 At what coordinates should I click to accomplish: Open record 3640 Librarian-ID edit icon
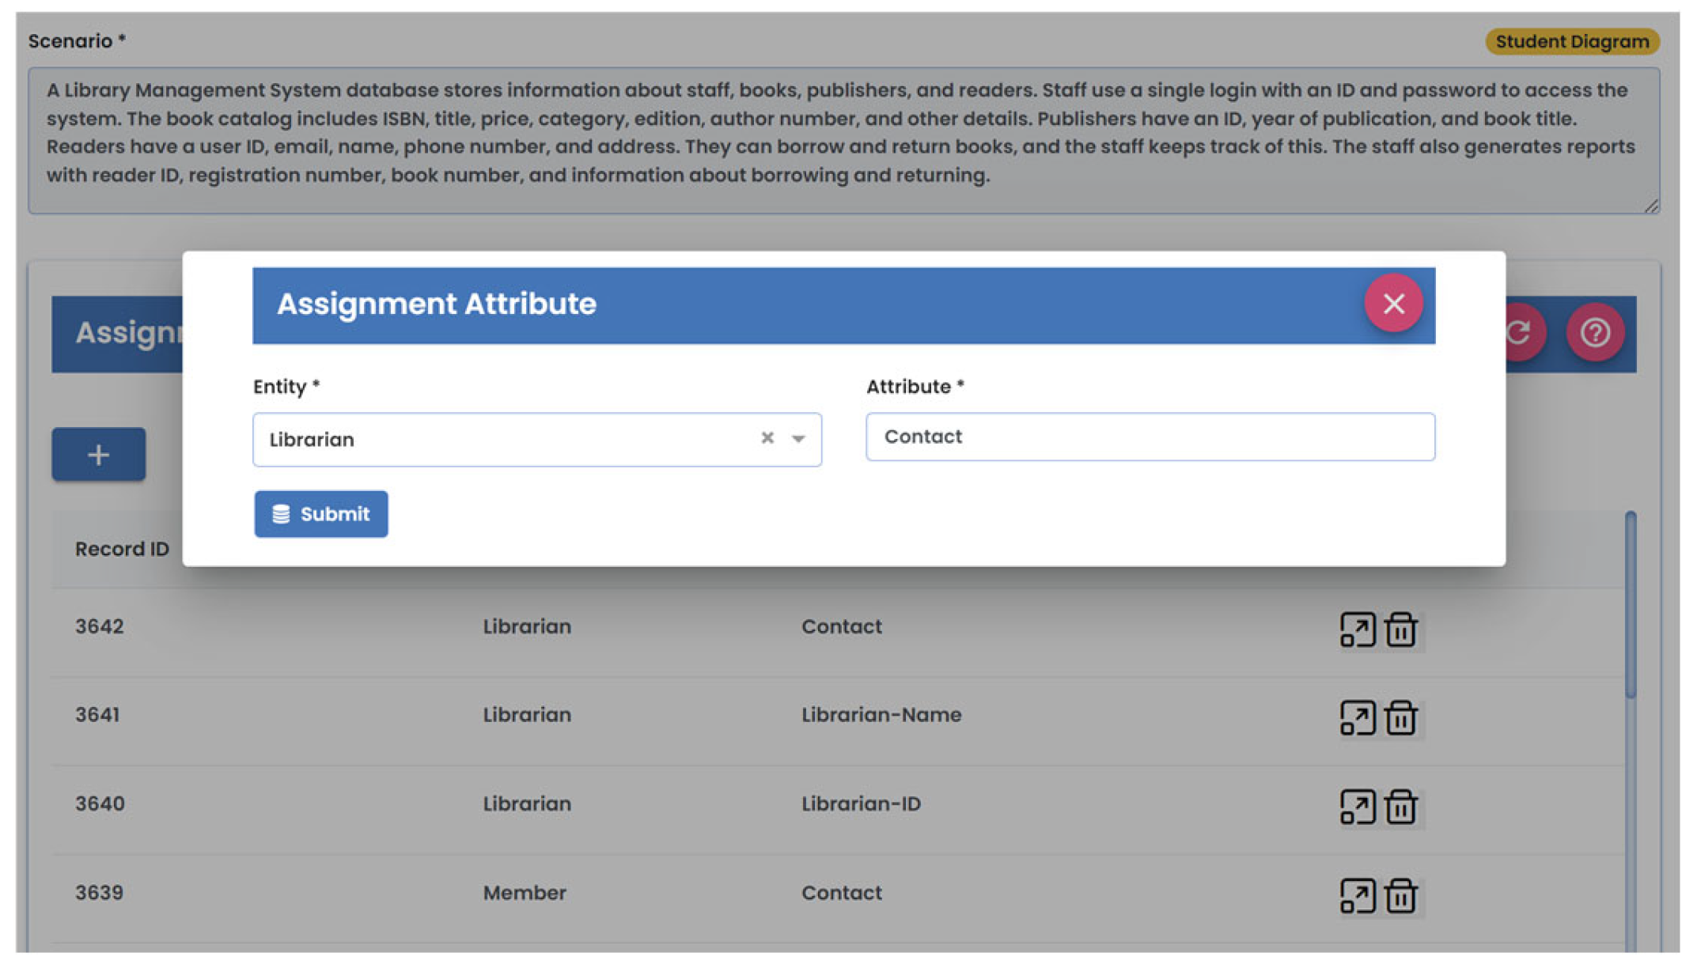(1357, 807)
